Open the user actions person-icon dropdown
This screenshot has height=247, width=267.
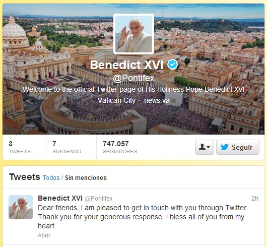click(205, 147)
